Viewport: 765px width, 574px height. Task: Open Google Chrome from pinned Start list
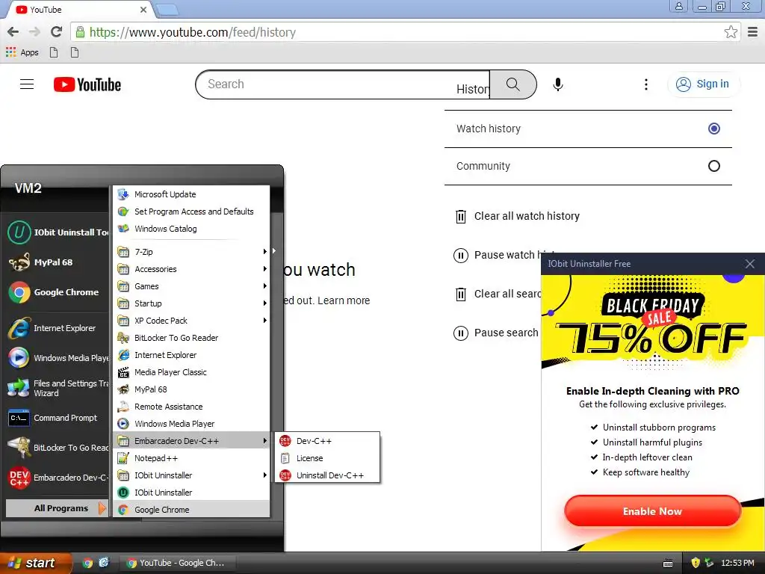click(x=58, y=292)
